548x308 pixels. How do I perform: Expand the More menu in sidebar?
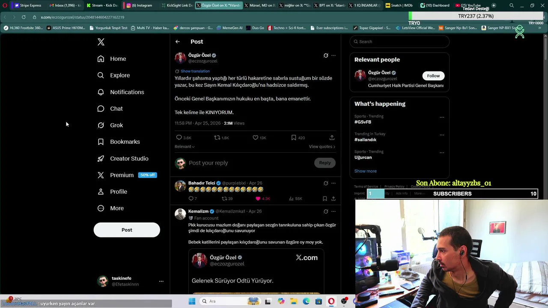pos(110,208)
